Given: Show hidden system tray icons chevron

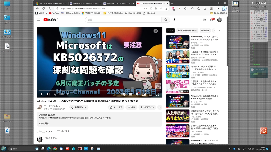Looking at the screenshot, I should pyautogui.click(x=230, y=149).
